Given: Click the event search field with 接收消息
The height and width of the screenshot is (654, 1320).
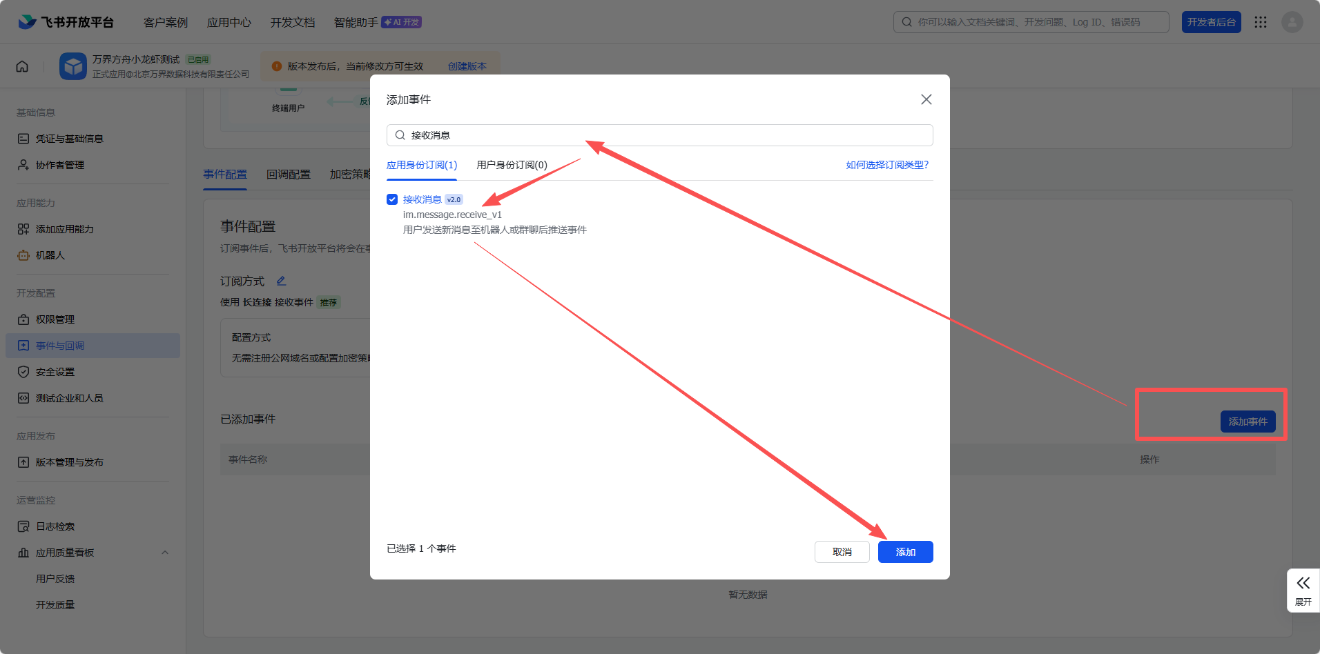Looking at the screenshot, I should [x=659, y=135].
